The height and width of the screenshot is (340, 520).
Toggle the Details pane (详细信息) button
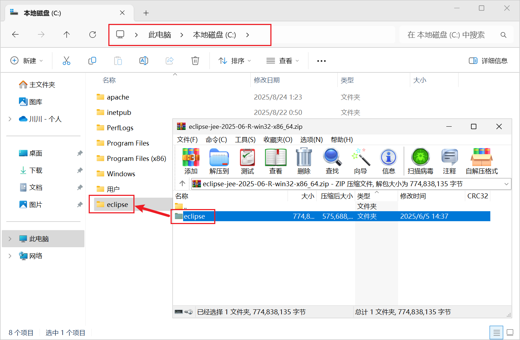click(488, 61)
